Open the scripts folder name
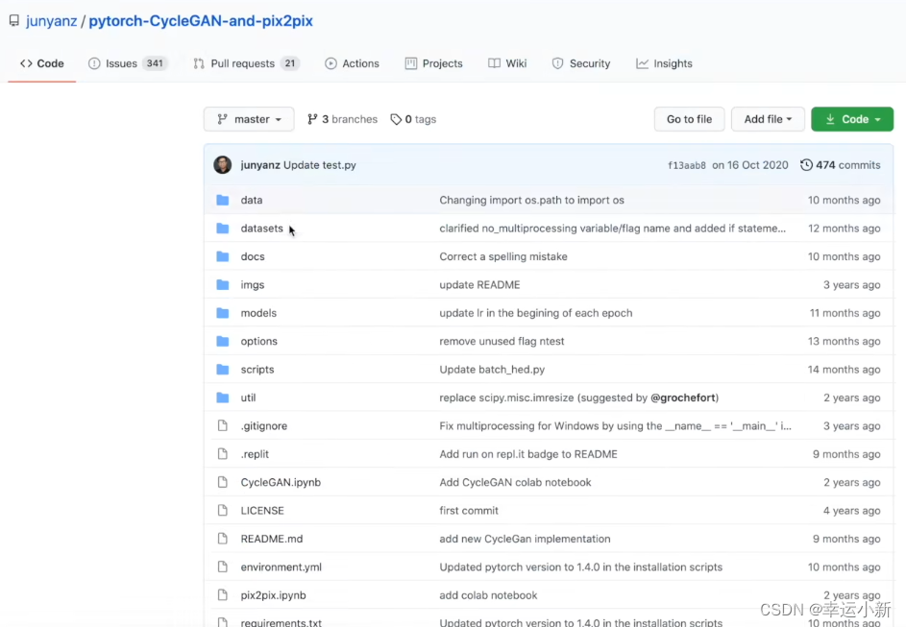 click(257, 370)
